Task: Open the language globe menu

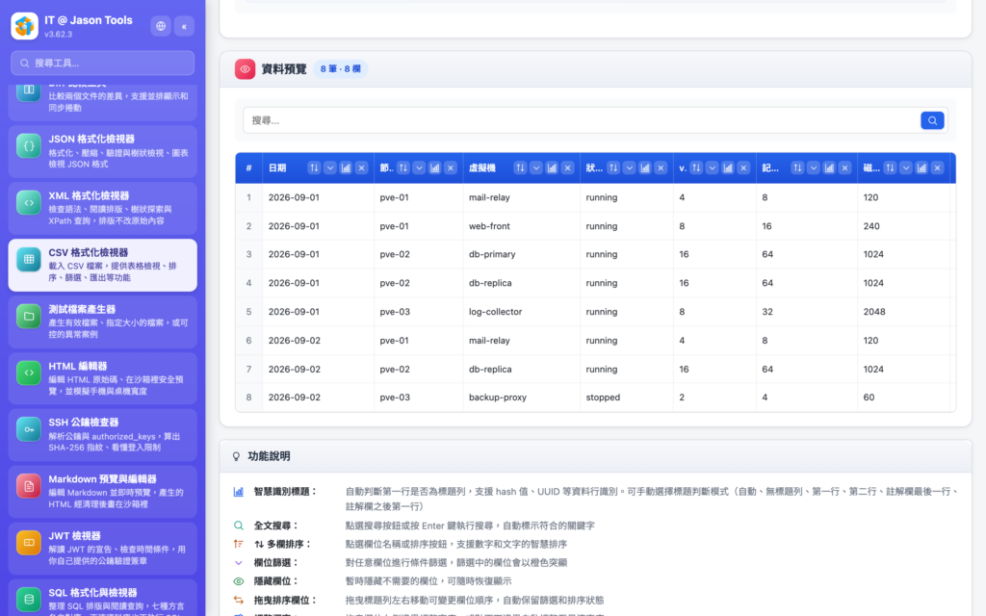Action: coord(161,26)
